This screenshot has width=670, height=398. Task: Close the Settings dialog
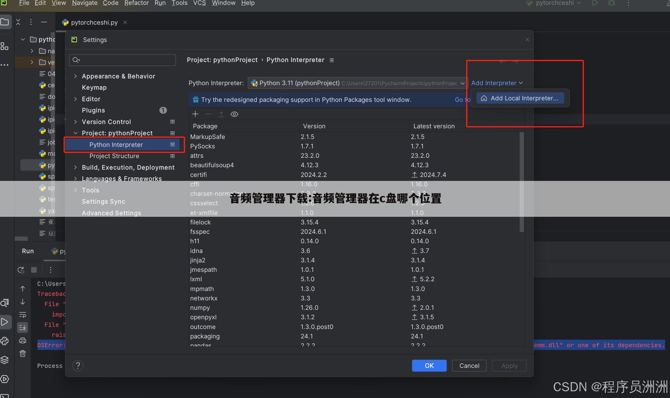point(527,40)
